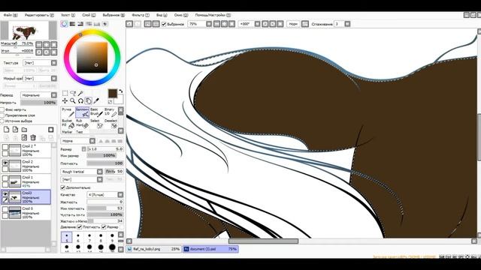Viewport: 481px width, 270px height.
Task: Select brush size preset 9
Action: [x=112, y=237]
